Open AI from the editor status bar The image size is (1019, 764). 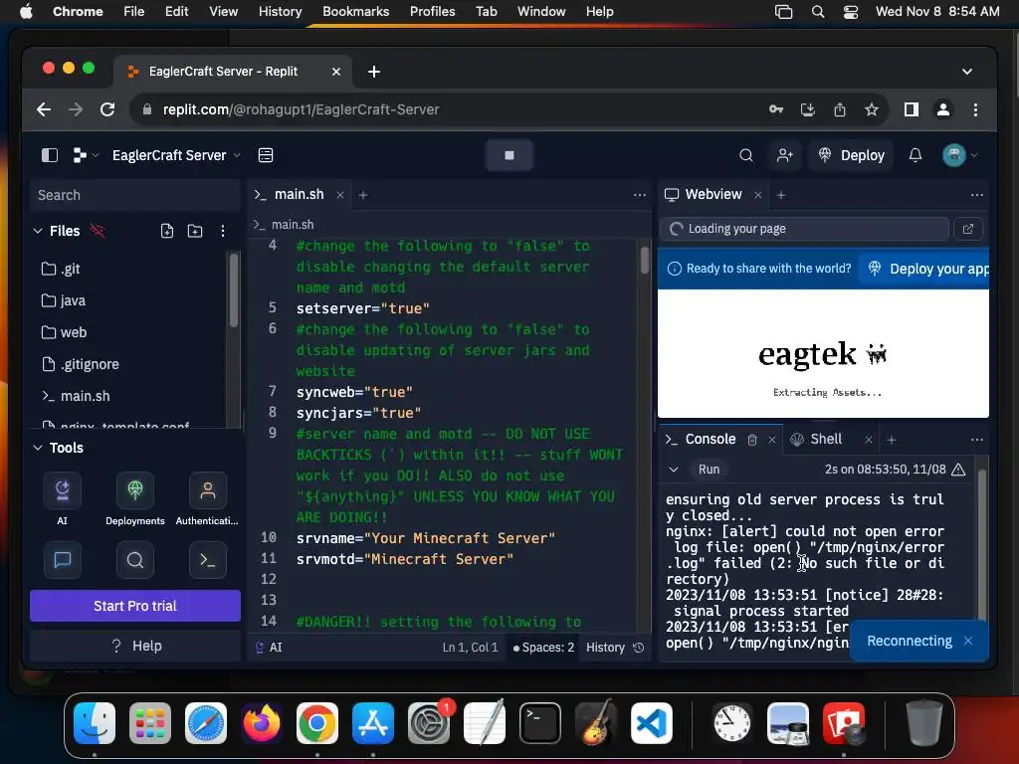[x=269, y=647]
